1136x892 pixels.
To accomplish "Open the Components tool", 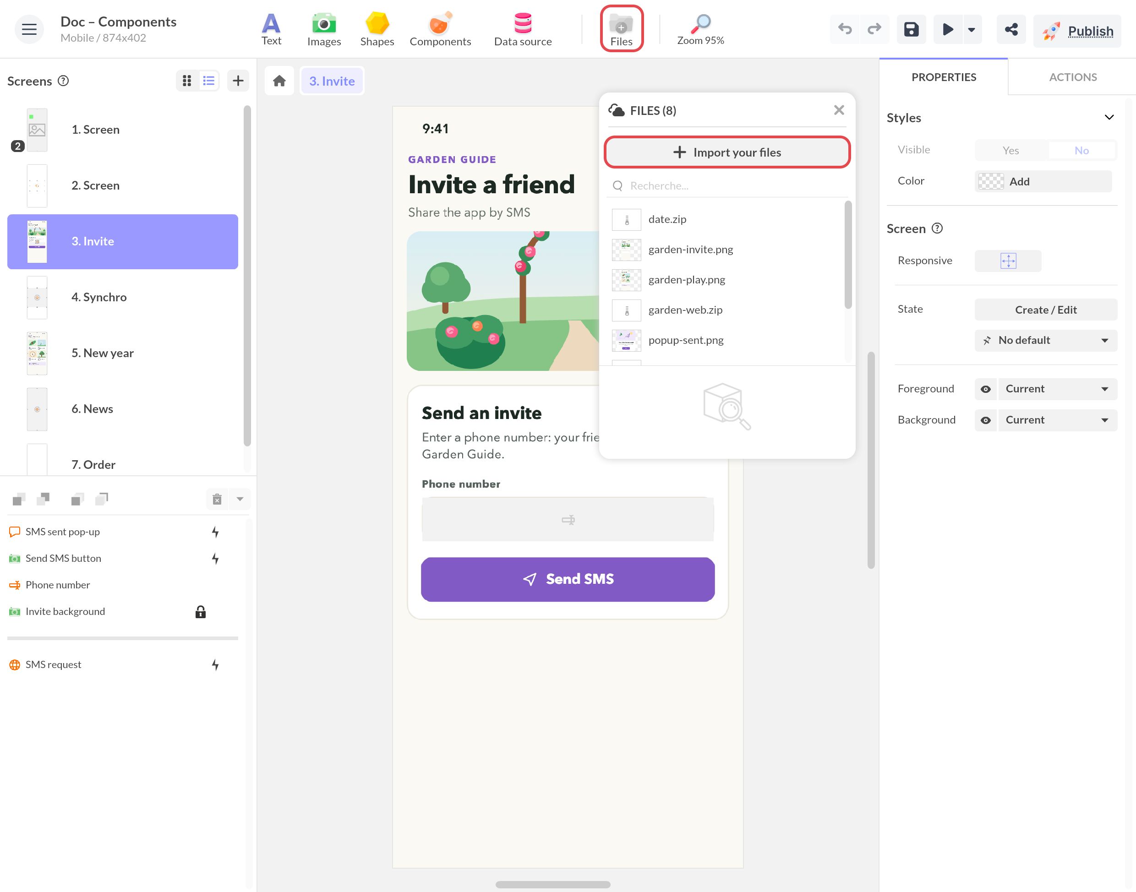I will pos(440,29).
